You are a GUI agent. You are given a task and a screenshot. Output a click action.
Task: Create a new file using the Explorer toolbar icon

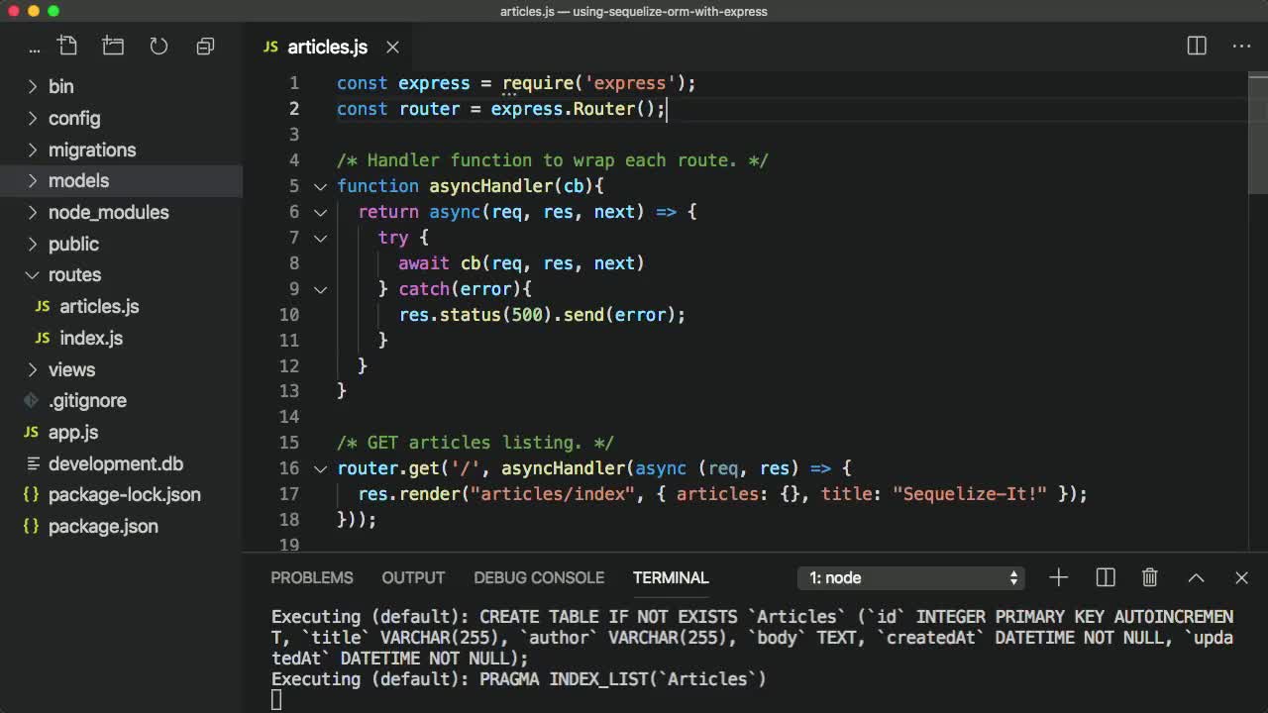point(68,46)
